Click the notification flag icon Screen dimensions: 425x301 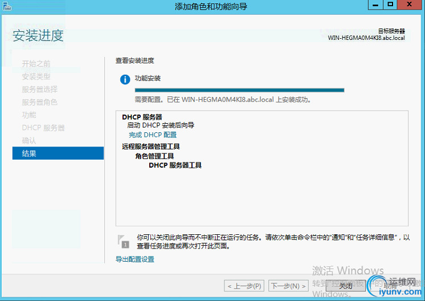coord(123,242)
